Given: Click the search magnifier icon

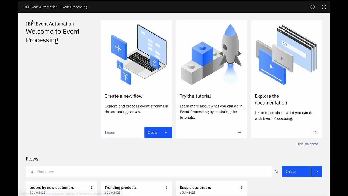Looking at the screenshot, I should (32, 171).
